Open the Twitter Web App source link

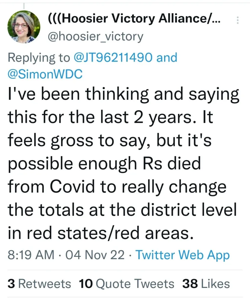pos(182,255)
